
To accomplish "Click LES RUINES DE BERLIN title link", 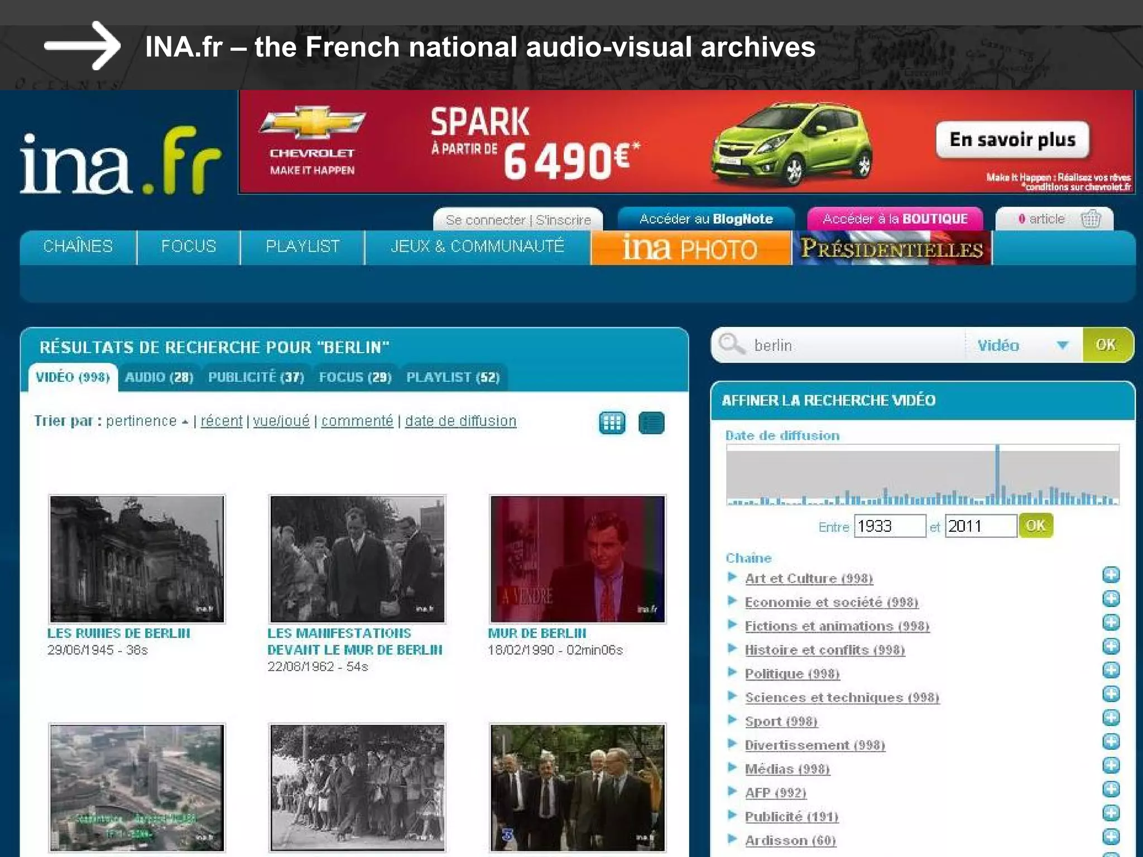I will point(119,633).
